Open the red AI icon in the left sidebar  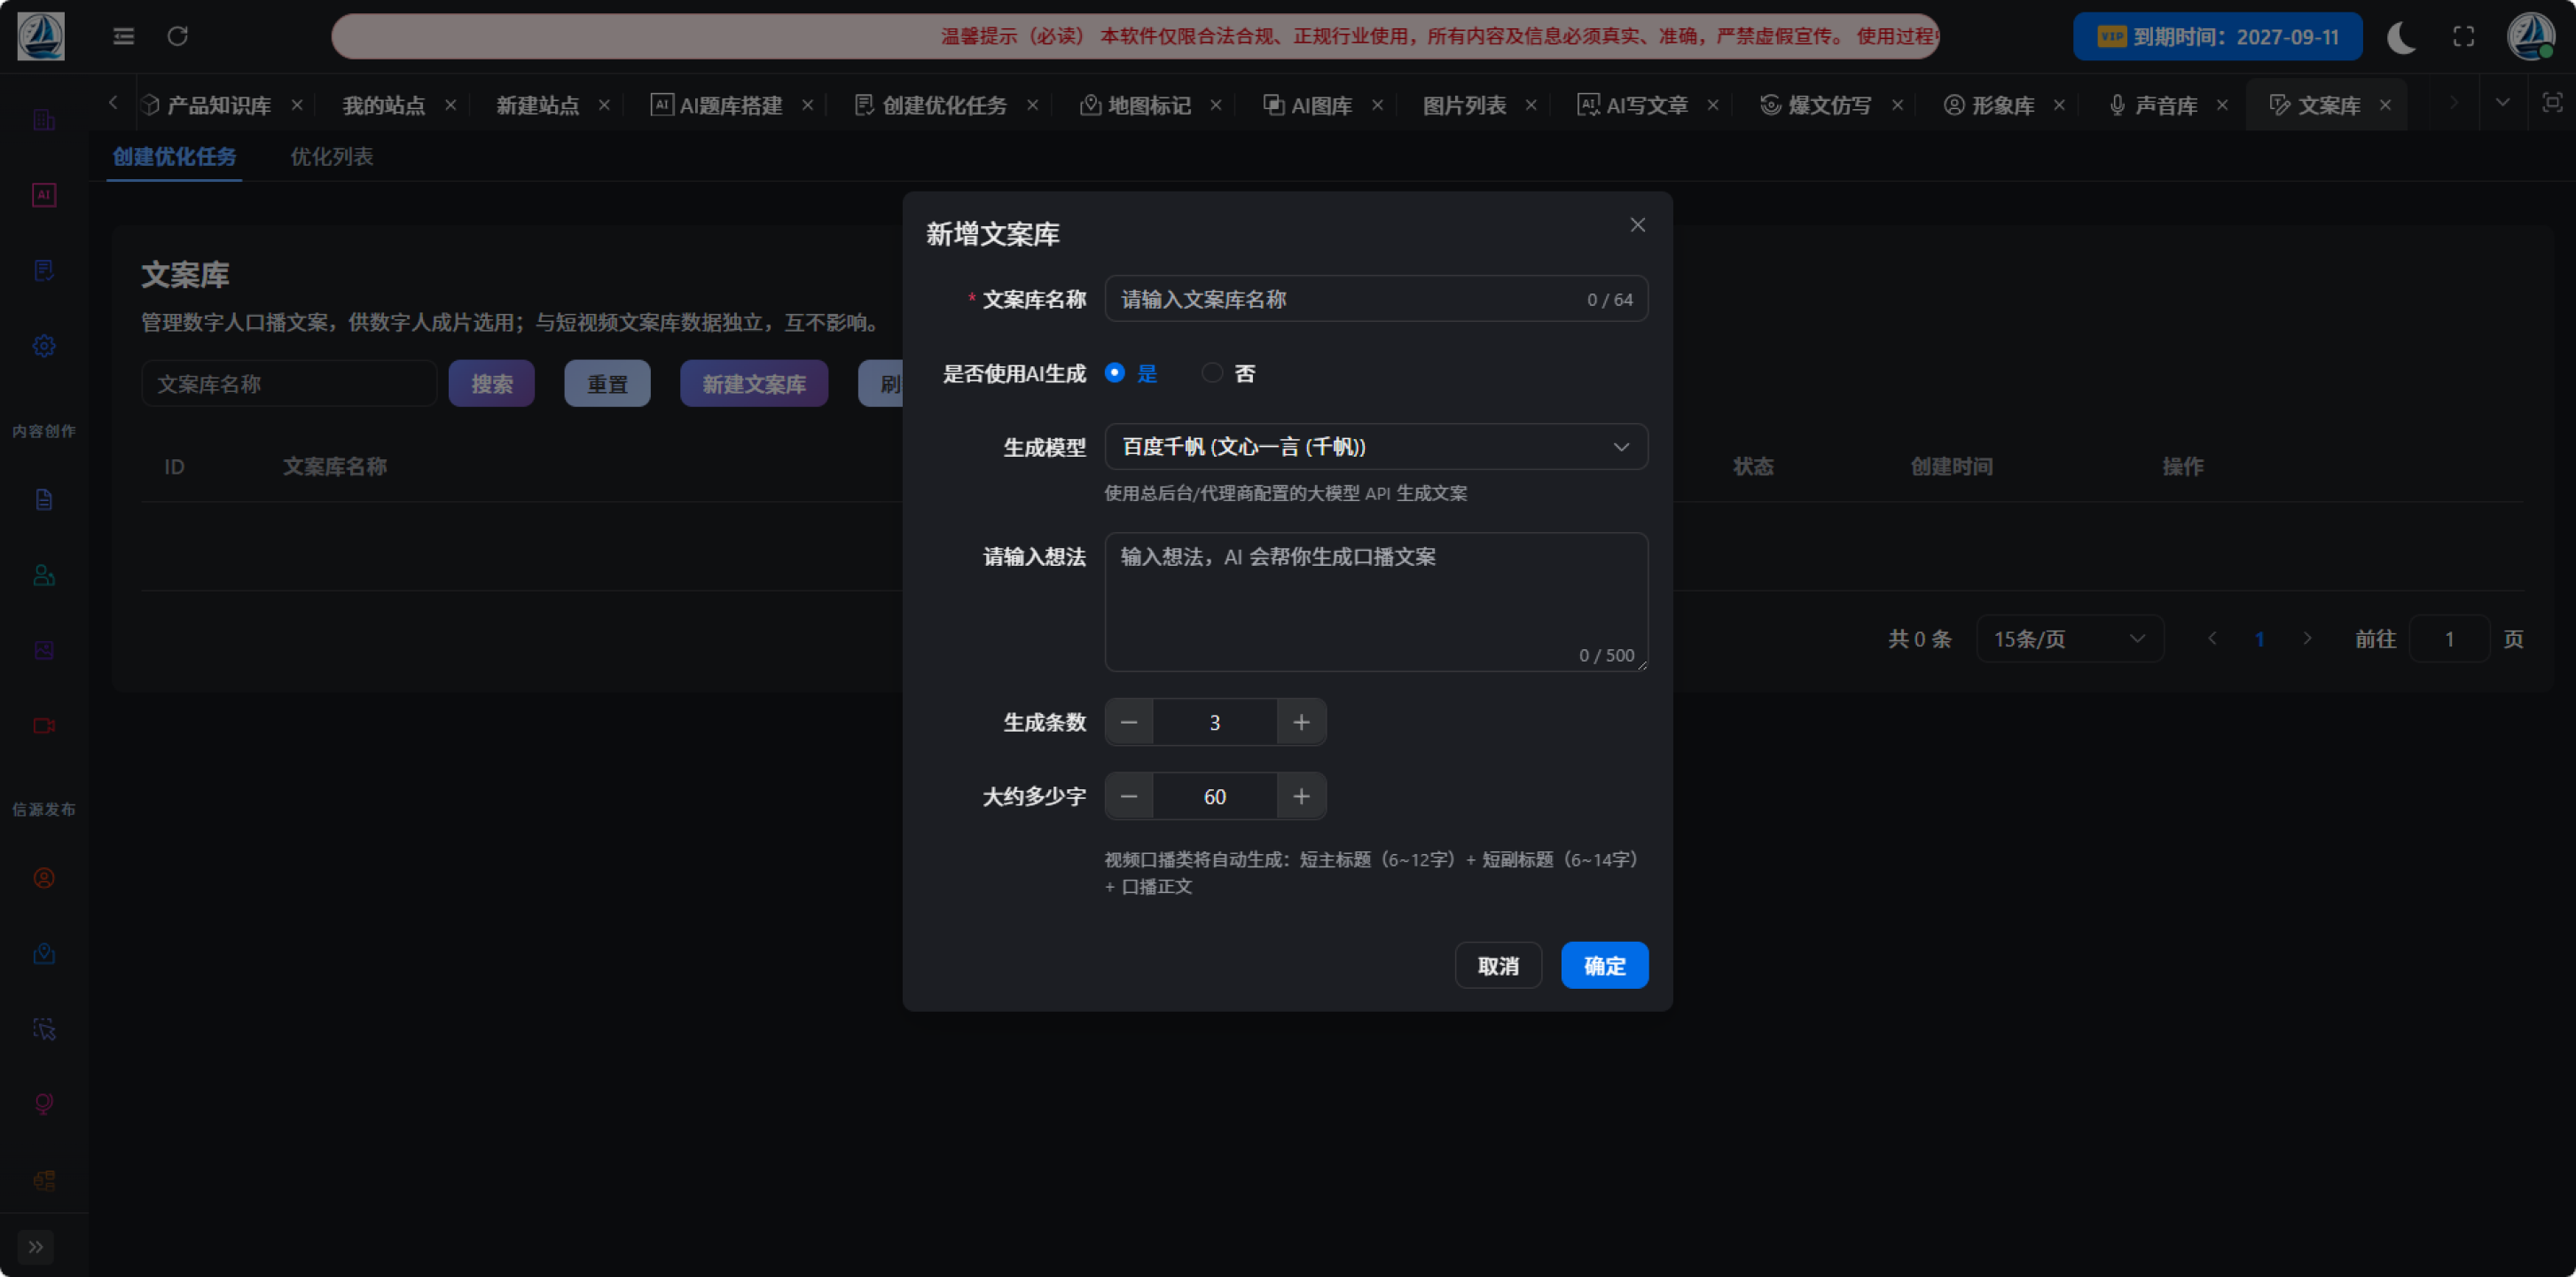coord(44,195)
